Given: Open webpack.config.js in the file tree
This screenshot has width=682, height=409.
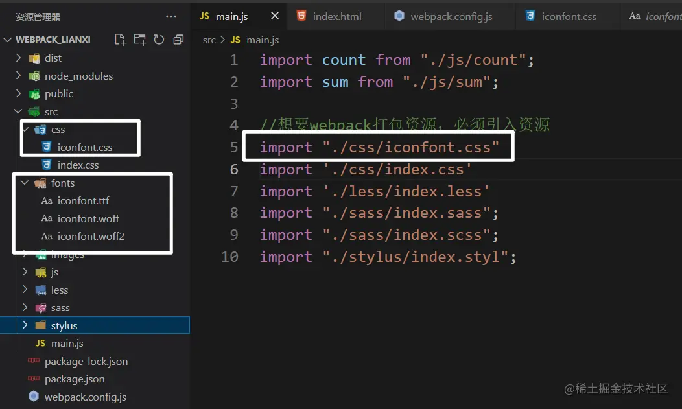Looking at the screenshot, I should pos(86,397).
